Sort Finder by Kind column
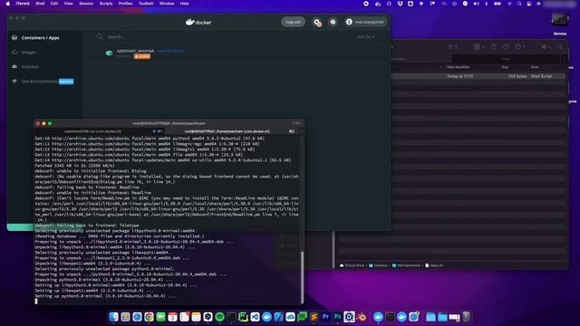580x326 pixels. 535,67
